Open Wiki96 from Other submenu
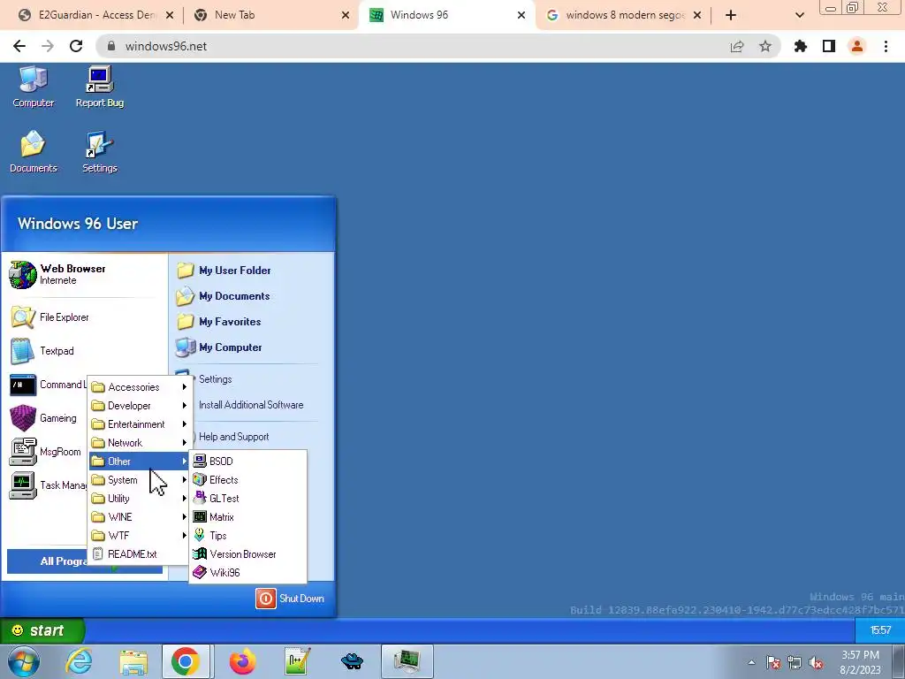 (248, 572)
